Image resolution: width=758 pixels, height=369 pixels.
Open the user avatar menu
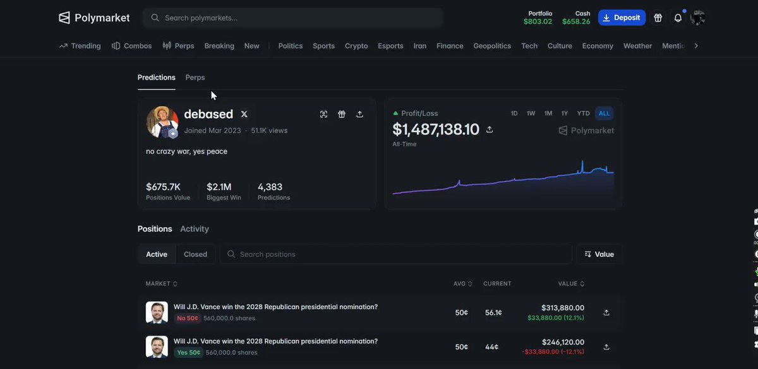click(x=698, y=18)
